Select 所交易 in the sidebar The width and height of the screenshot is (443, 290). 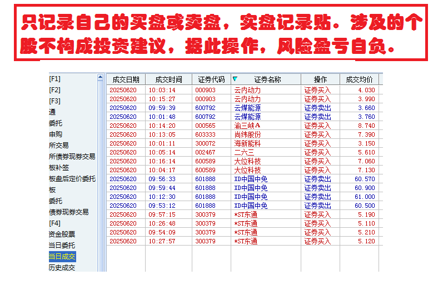coord(59,146)
